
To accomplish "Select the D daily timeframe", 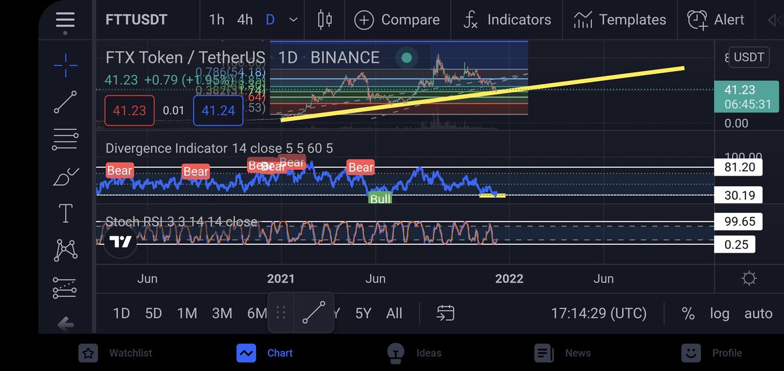I will [x=270, y=20].
